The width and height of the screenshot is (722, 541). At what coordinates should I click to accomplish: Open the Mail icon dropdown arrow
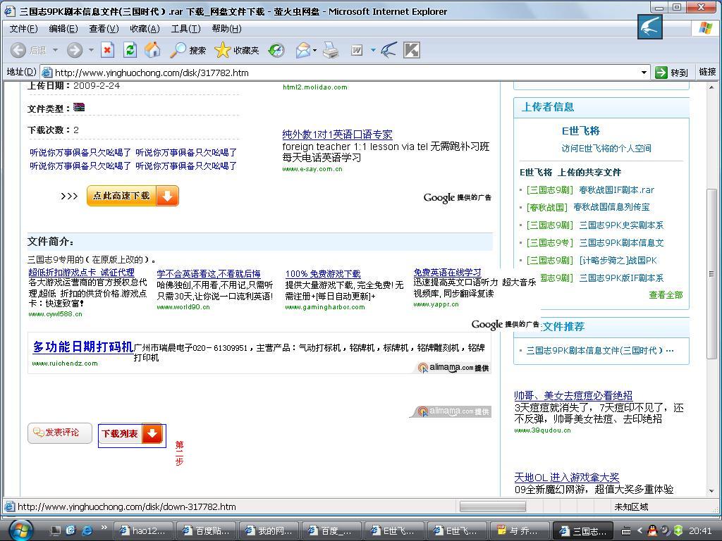click(314, 51)
